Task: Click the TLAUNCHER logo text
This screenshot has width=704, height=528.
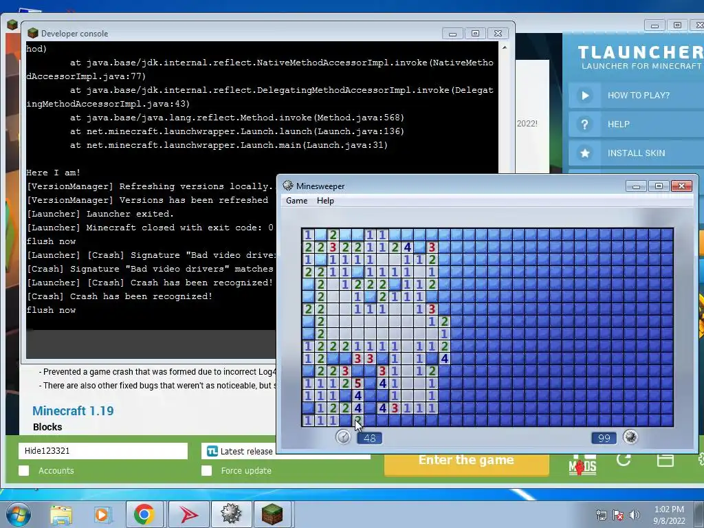Action: (641, 52)
